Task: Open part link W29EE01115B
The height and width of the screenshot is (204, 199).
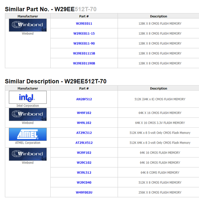Action: click(84, 53)
